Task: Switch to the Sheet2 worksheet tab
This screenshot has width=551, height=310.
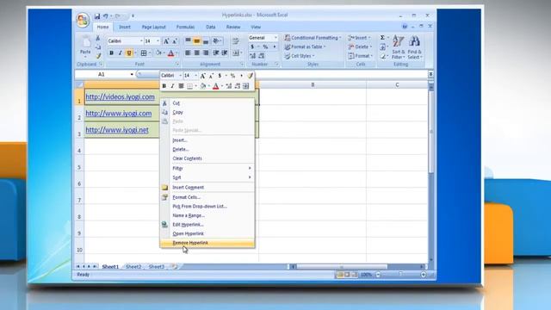Action: pos(133,267)
